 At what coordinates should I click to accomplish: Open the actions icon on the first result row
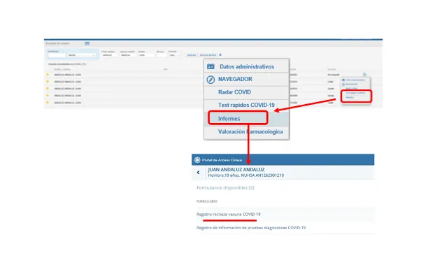pyautogui.click(x=364, y=75)
